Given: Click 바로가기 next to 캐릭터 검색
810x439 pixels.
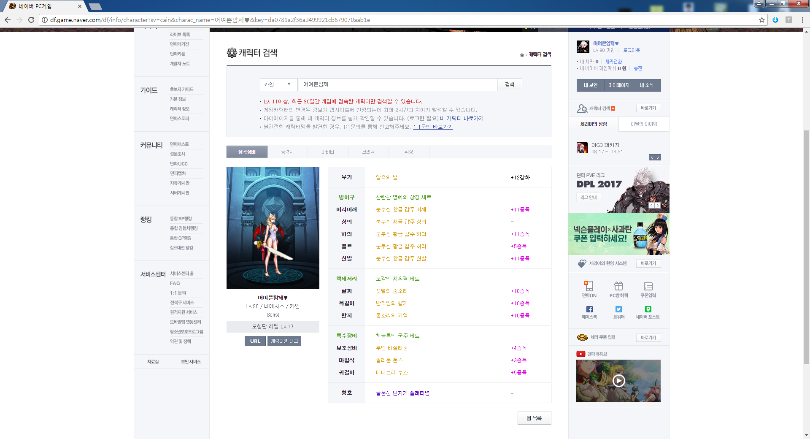Looking at the screenshot, I should tap(648, 108).
